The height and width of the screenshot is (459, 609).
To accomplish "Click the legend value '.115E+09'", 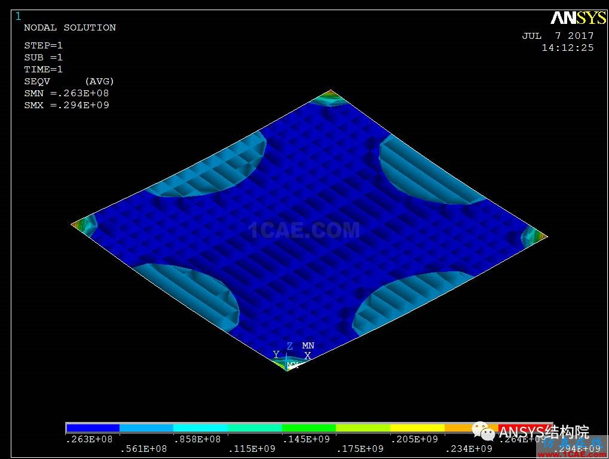I will (x=252, y=449).
